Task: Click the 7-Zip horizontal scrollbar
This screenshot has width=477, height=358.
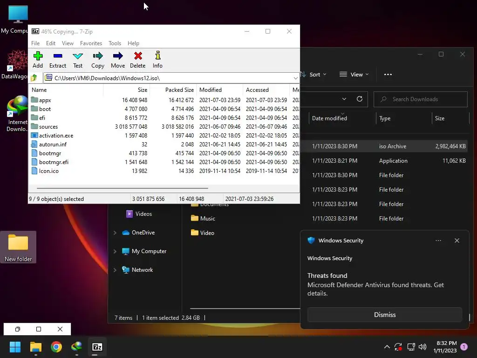Action: pos(123,188)
